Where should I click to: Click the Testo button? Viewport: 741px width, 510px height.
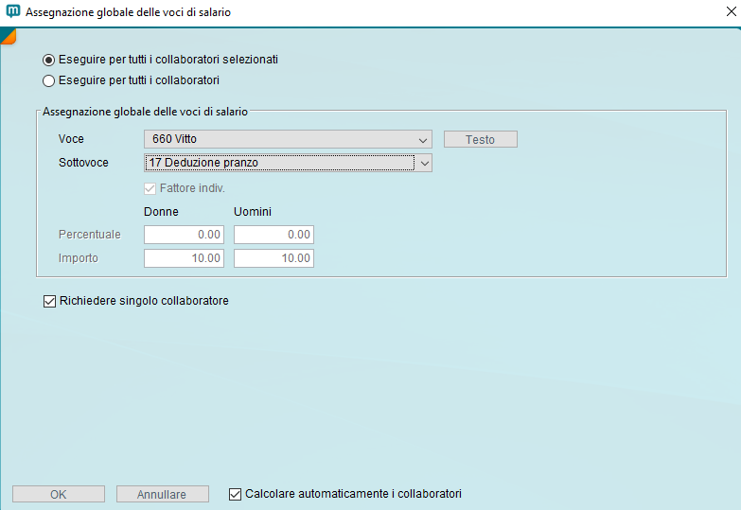tap(480, 139)
